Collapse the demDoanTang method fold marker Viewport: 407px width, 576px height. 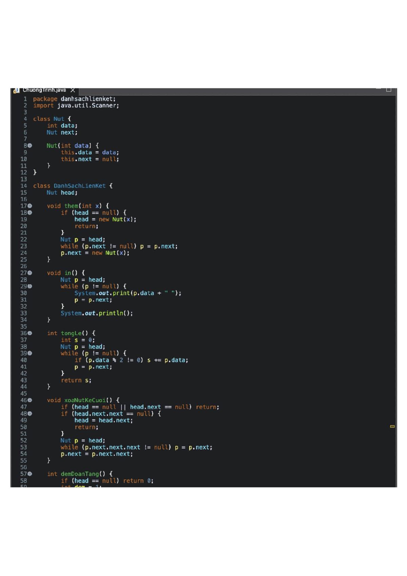pyautogui.click(x=30, y=474)
